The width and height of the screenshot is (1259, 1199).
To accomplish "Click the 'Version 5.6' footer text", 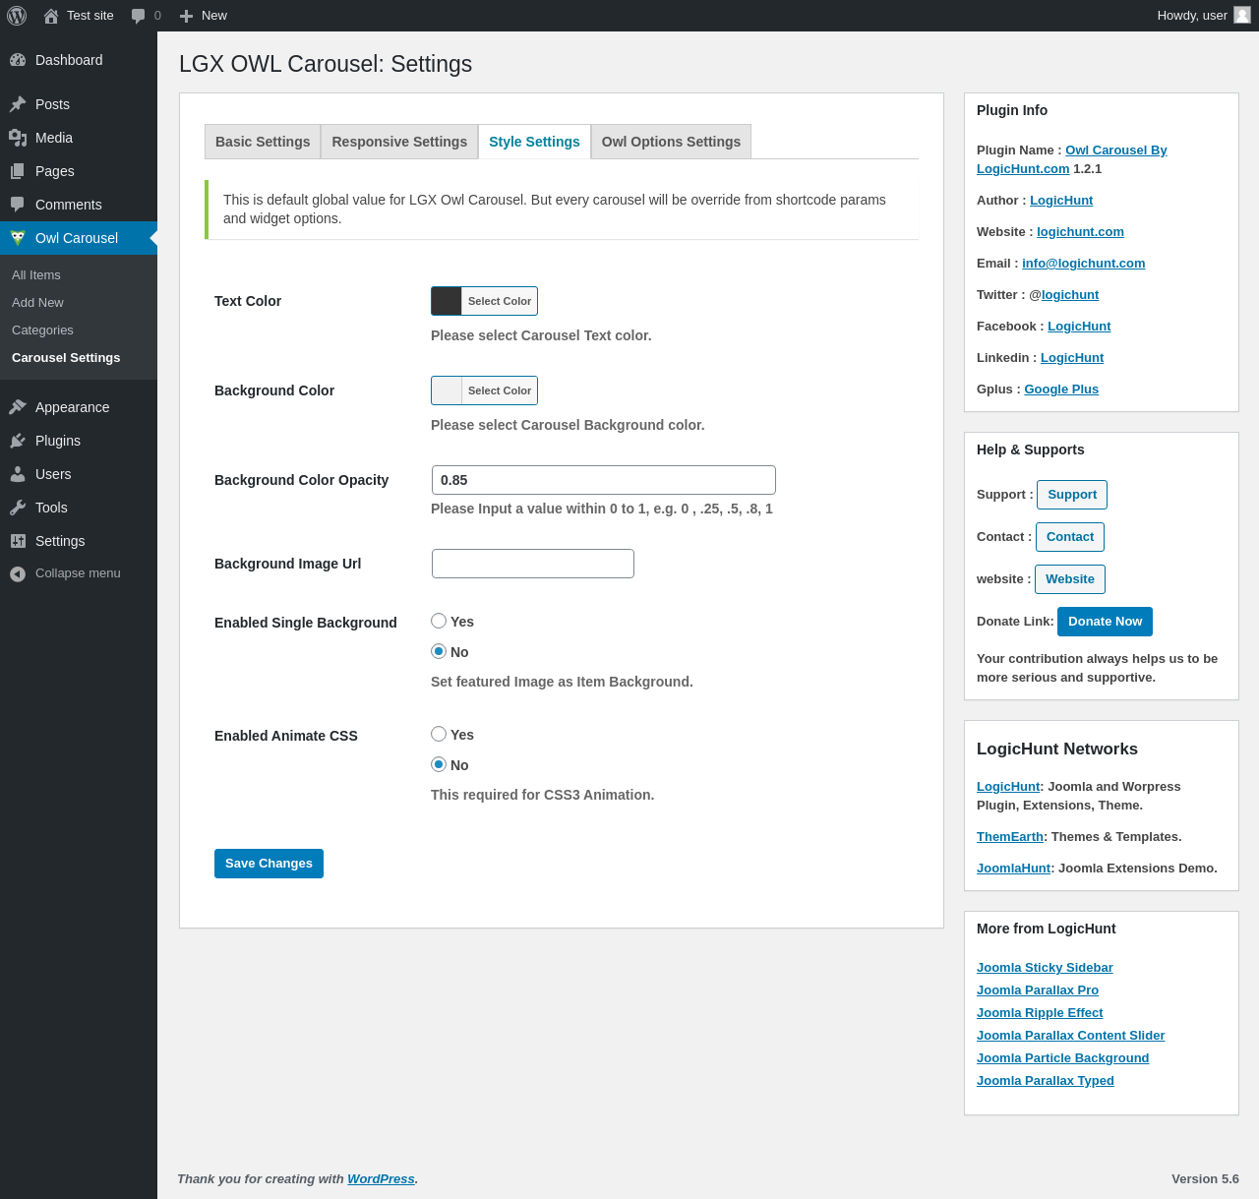I will [1205, 1179].
